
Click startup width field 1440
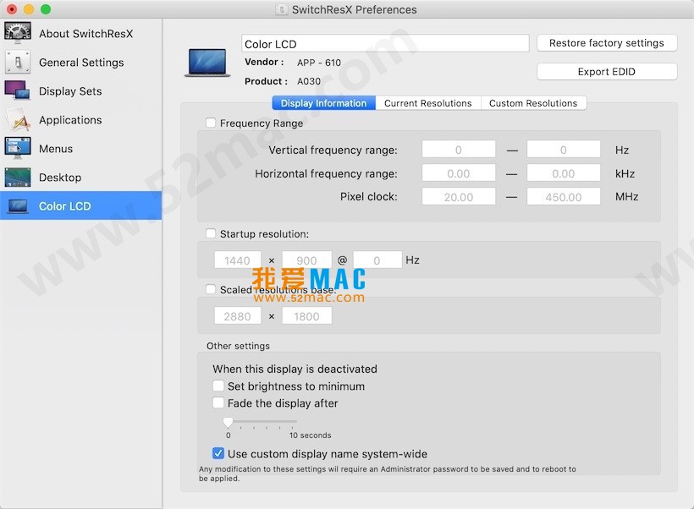(237, 260)
